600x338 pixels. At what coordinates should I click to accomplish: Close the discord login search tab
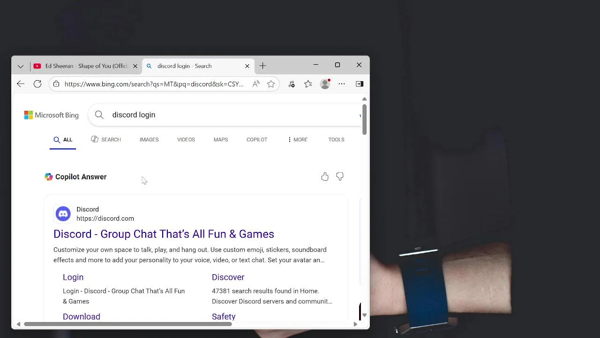pos(247,66)
